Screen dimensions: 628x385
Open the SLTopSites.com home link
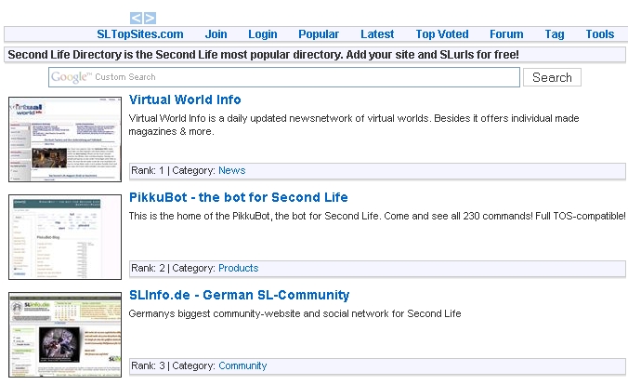pyautogui.click(x=139, y=34)
